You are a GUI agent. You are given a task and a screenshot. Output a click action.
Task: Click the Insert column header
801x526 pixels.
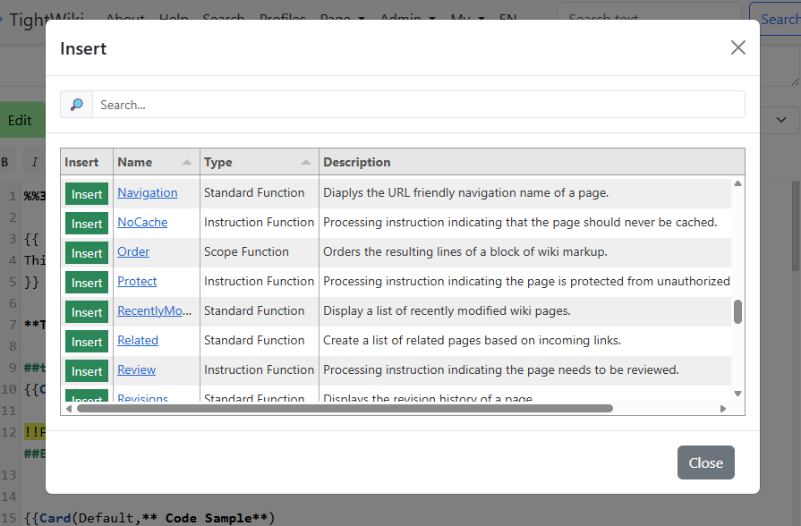87,163
